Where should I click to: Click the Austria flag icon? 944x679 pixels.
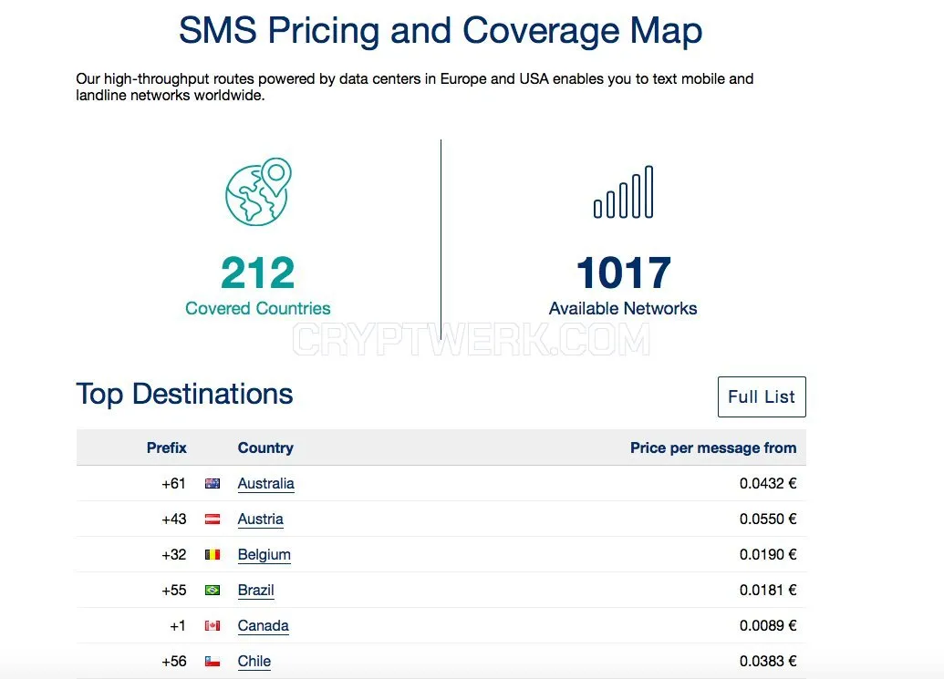click(x=213, y=519)
